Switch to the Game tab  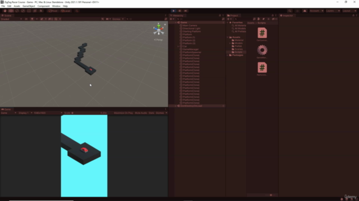[6, 109]
